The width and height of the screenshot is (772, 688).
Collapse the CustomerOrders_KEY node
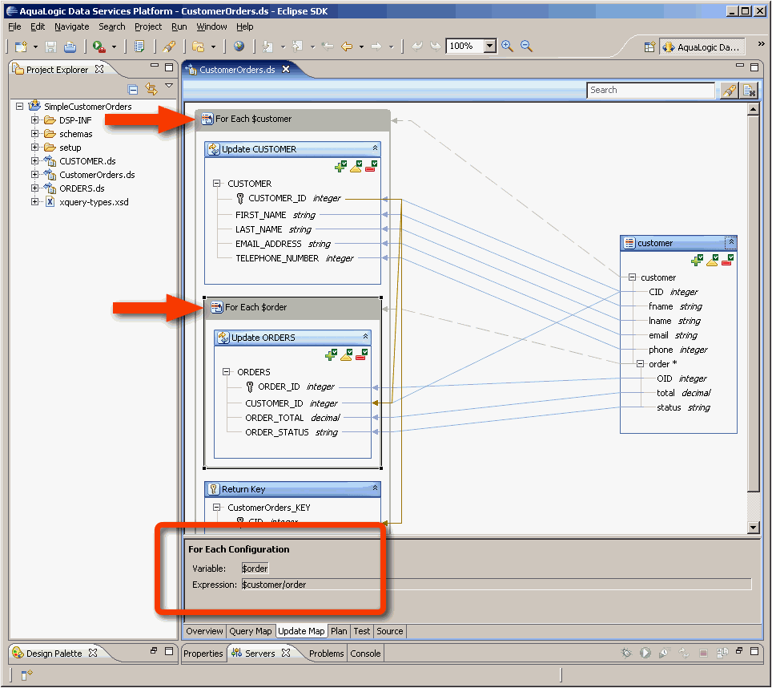[x=217, y=507]
